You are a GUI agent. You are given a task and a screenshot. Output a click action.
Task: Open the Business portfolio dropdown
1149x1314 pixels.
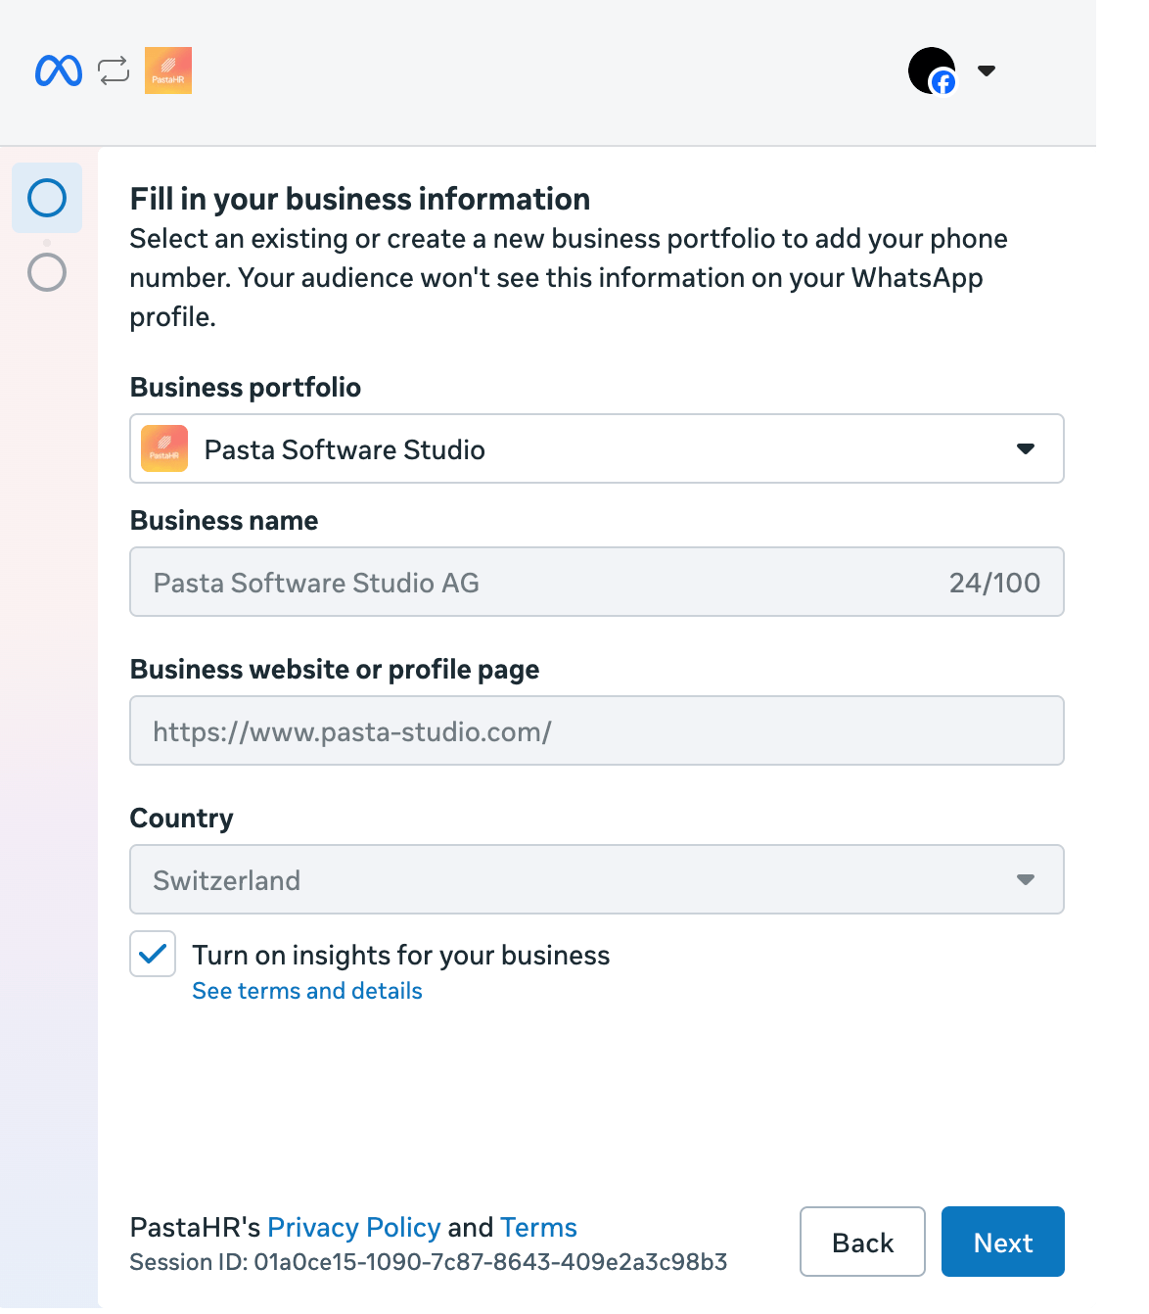597,448
